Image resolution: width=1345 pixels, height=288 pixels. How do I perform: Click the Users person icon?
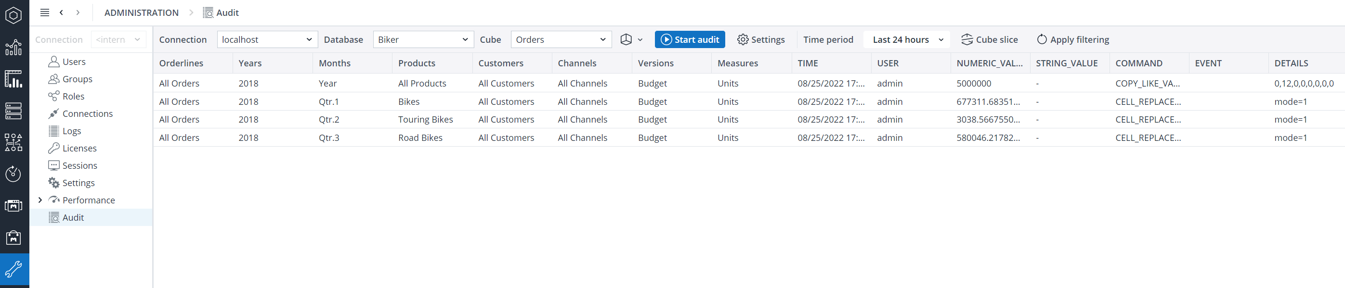54,62
